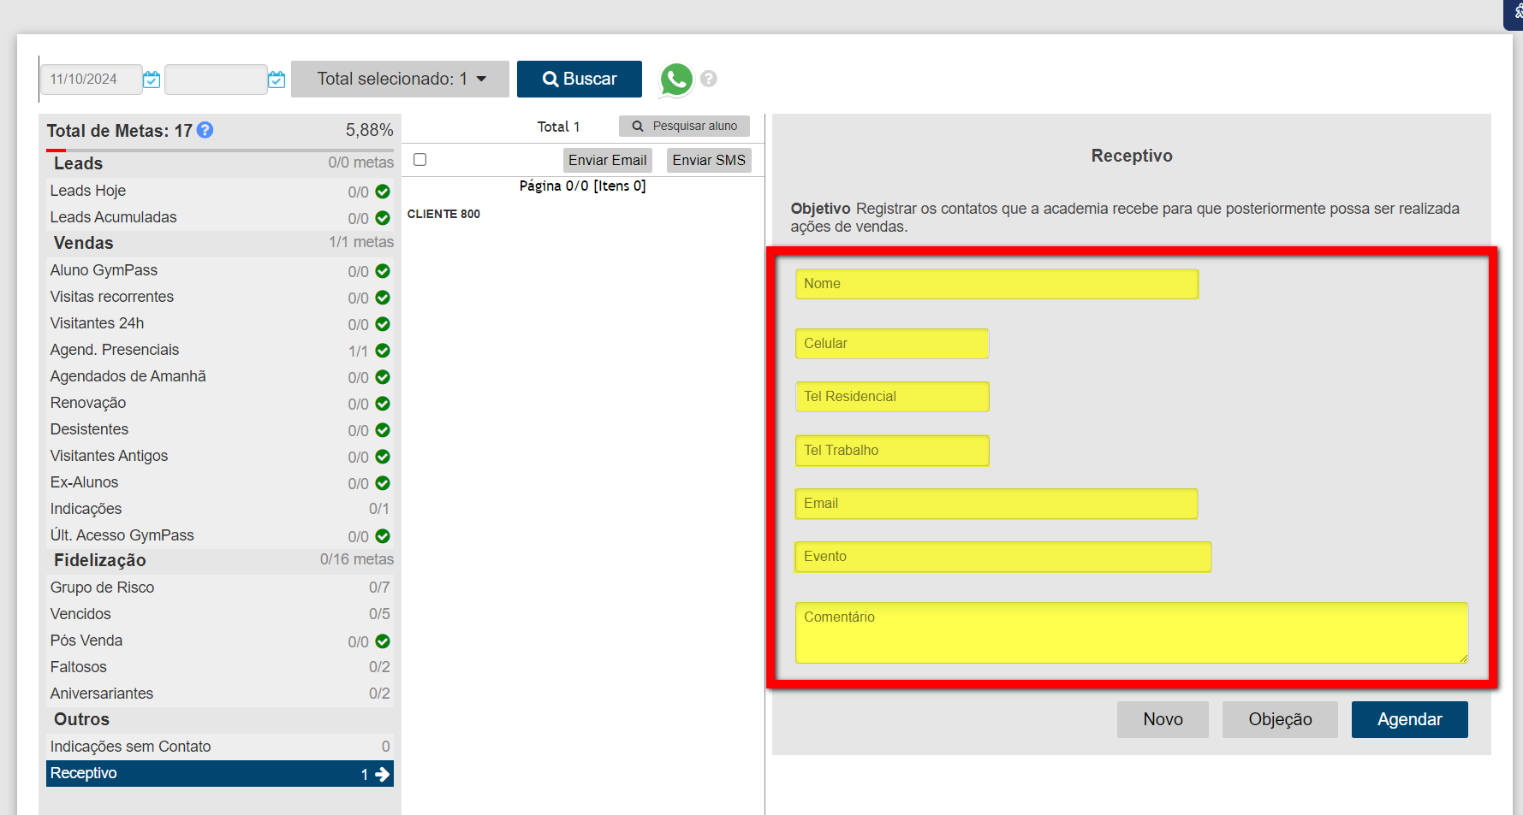Click Pesquisar aluno search button
The width and height of the screenshot is (1523, 815).
684,126
